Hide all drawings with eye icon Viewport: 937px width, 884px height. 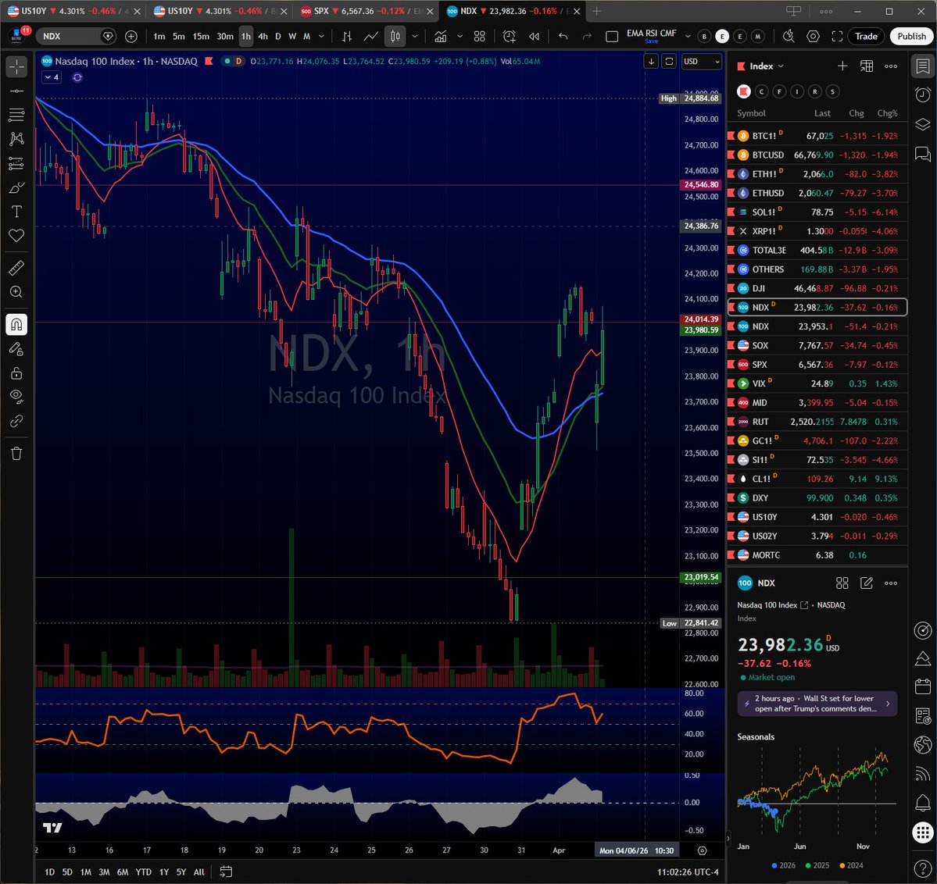16,397
